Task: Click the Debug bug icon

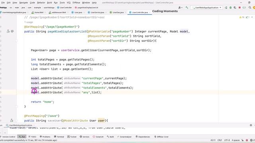Action: (230, 8)
